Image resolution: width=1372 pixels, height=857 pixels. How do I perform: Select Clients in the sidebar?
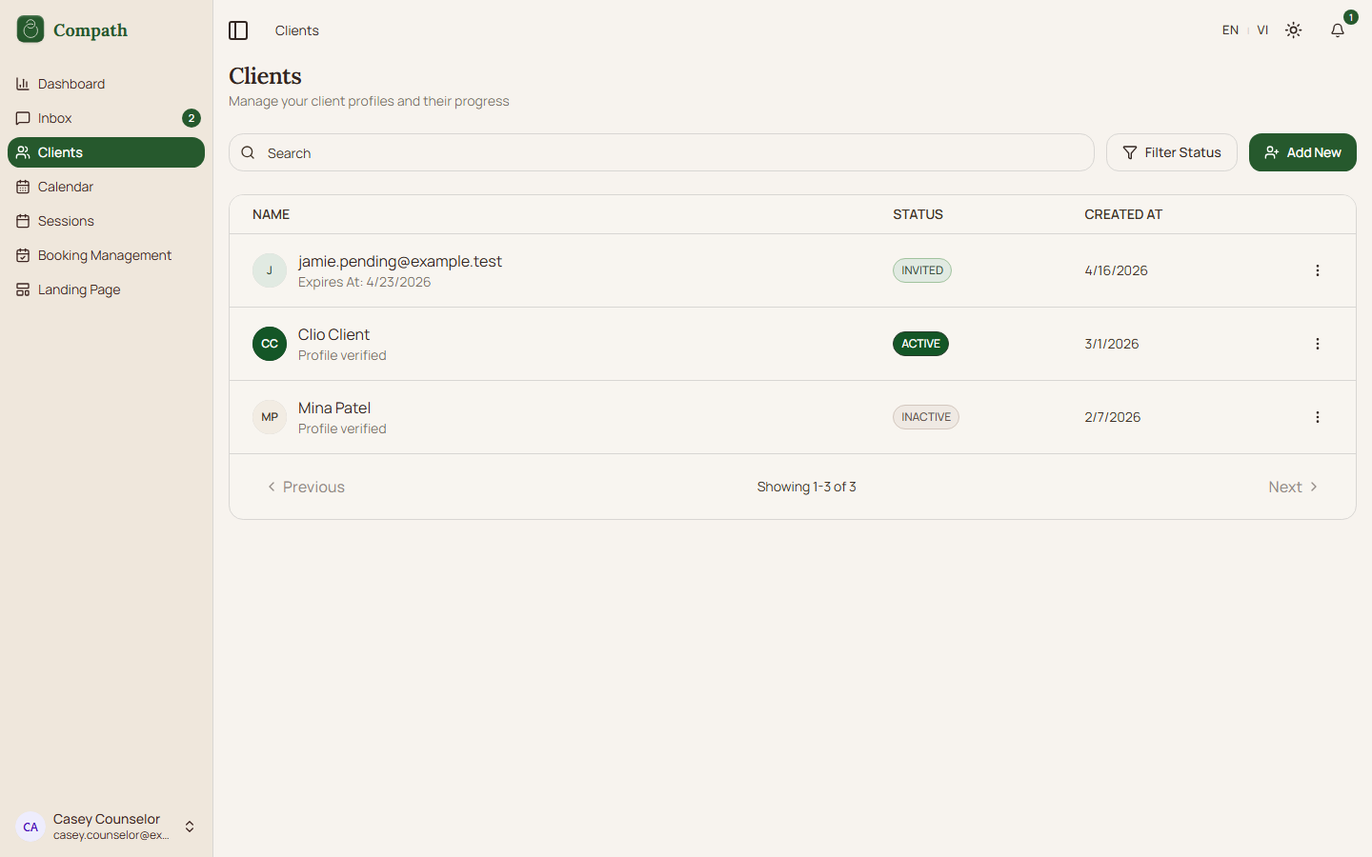(106, 152)
